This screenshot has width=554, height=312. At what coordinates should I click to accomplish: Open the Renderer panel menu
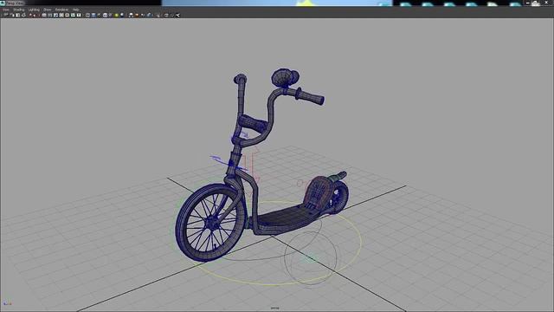(61, 10)
